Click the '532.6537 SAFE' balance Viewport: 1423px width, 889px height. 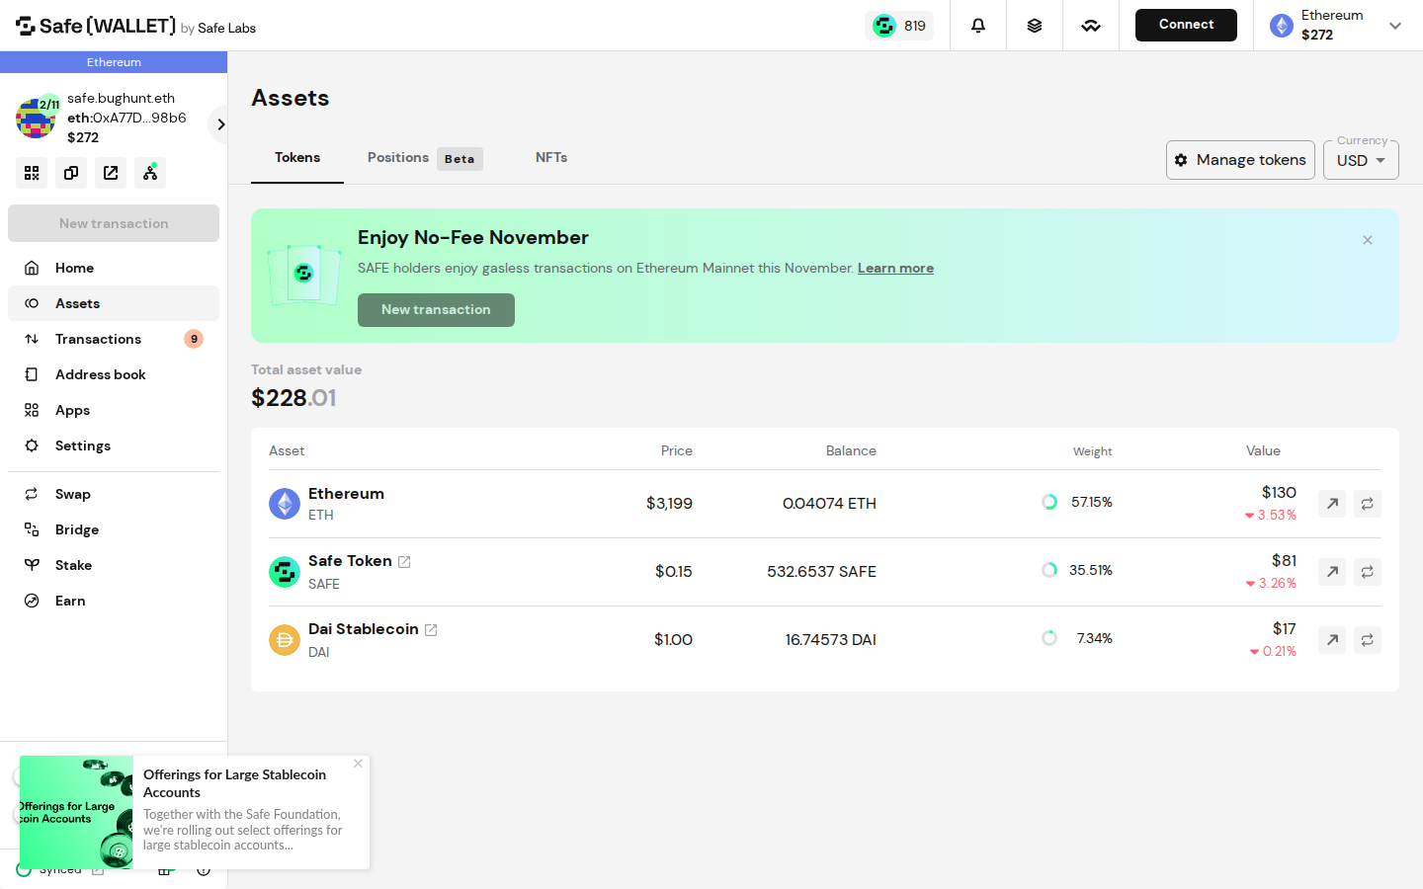click(x=821, y=572)
